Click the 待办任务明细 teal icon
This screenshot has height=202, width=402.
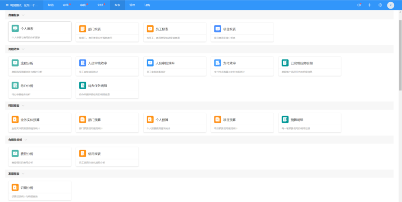click(x=83, y=85)
